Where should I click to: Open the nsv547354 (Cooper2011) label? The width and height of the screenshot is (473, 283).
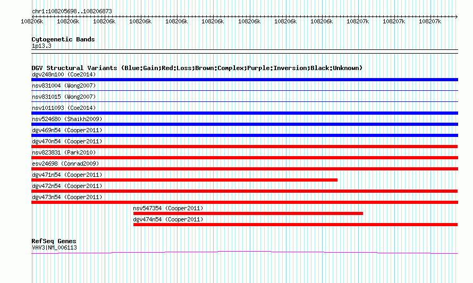coord(168,208)
